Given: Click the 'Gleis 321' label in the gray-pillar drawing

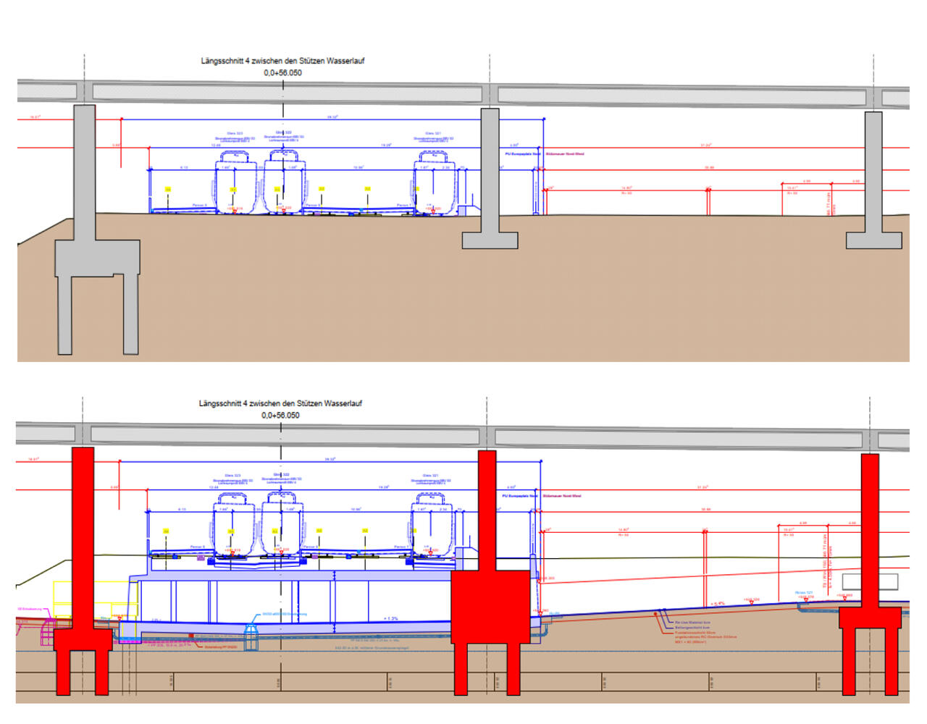Looking at the screenshot, I should click(x=433, y=133).
